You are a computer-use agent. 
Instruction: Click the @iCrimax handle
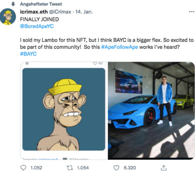(61, 12)
